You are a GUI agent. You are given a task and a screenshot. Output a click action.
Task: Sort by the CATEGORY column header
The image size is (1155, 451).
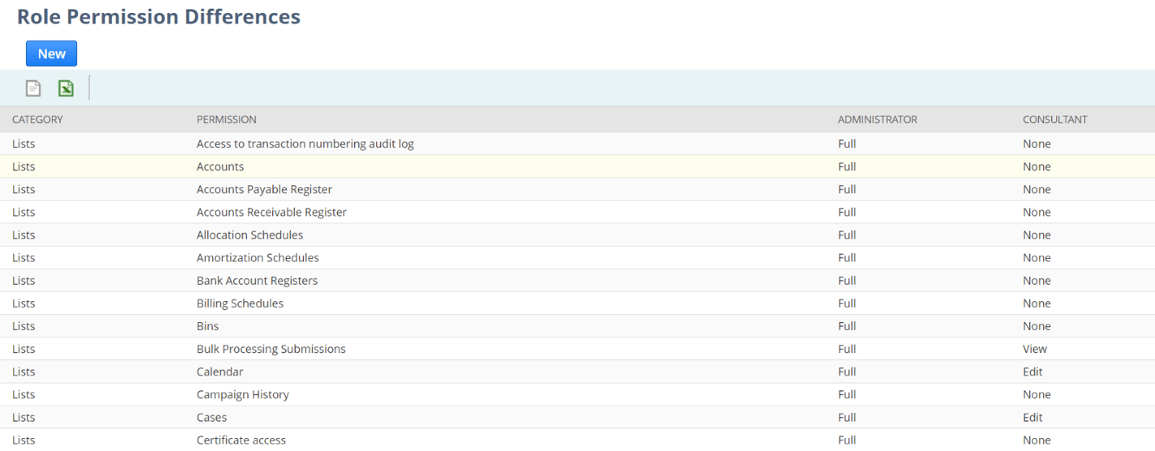click(37, 119)
